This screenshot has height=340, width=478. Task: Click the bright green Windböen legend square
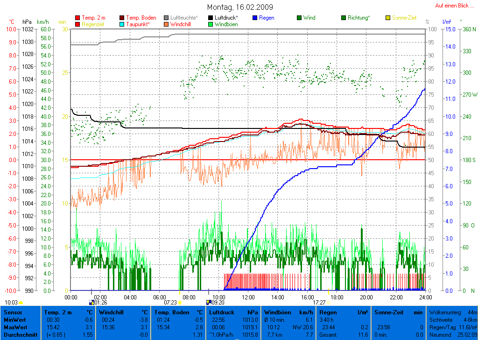[x=211, y=24]
